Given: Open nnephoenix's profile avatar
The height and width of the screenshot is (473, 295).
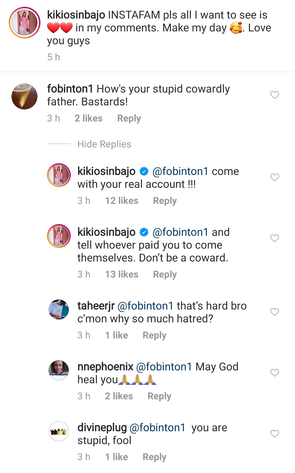Looking at the screenshot, I should (x=59, y=370).
